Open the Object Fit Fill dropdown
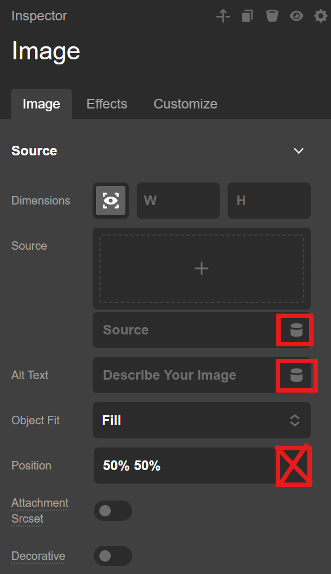Image resolution: width=331 pixels, height=574 pixels. (202, 420)
